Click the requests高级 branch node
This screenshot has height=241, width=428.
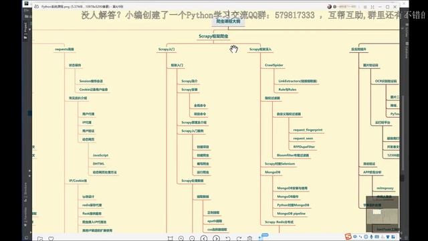coord(64,49)
